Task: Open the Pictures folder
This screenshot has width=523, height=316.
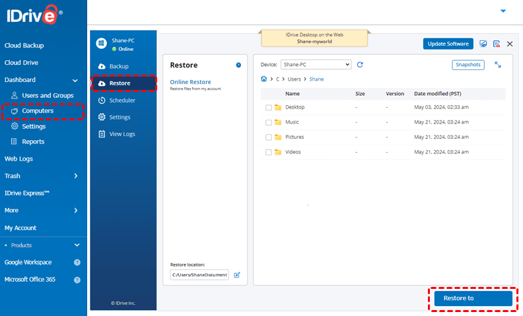Action: click(x=295, y=137)
